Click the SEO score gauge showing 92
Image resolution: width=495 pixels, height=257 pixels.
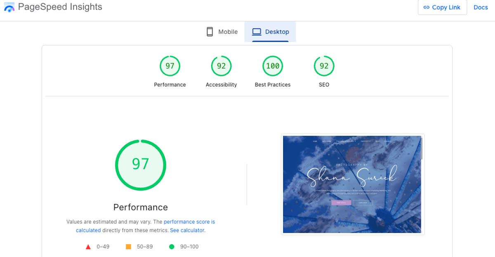324,66
